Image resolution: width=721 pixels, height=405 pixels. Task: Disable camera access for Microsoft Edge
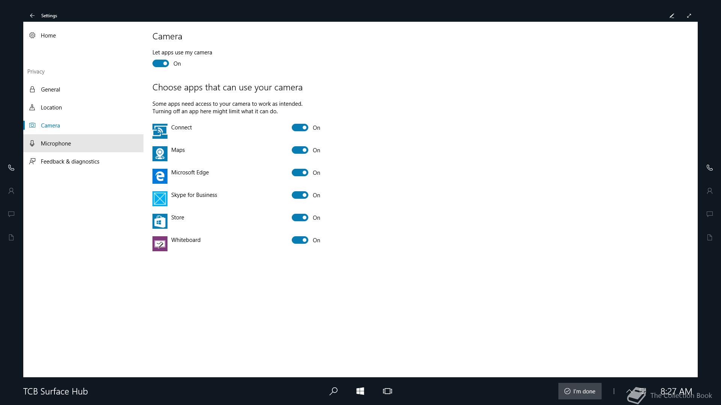tap(300, 172)
